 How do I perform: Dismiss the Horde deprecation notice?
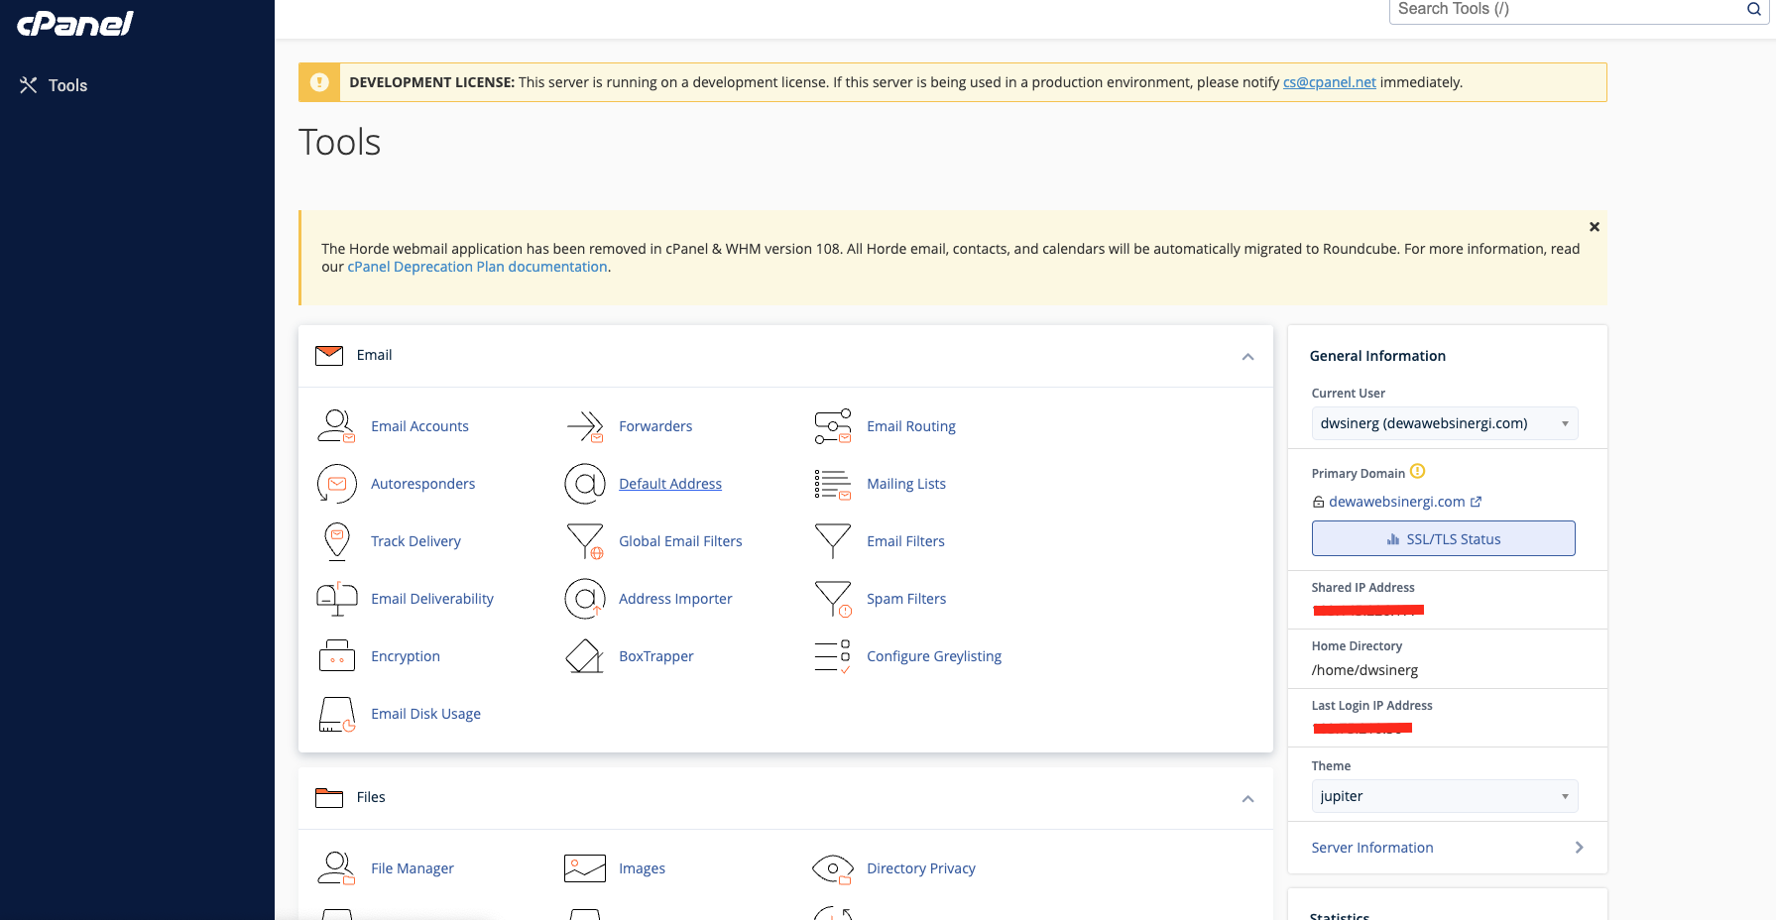[1595, 227]
